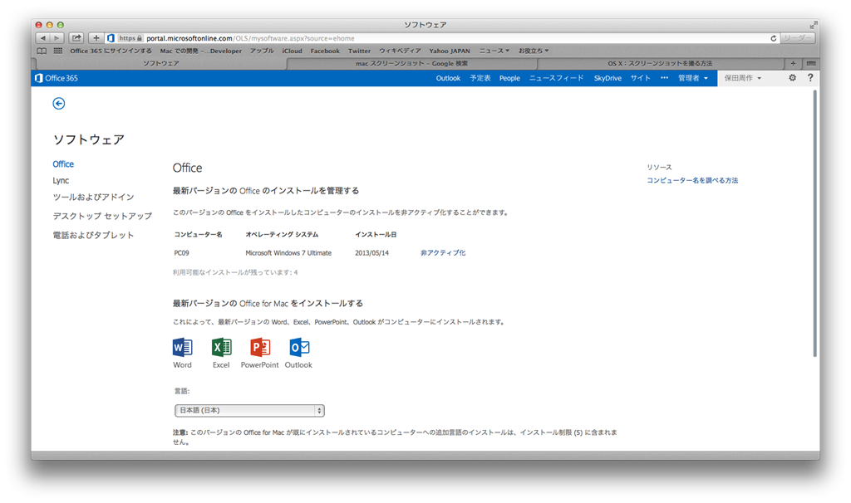Open Outlook in the top navigation
The width and height of the screenshot is (851, 503).
pos(448,78)
